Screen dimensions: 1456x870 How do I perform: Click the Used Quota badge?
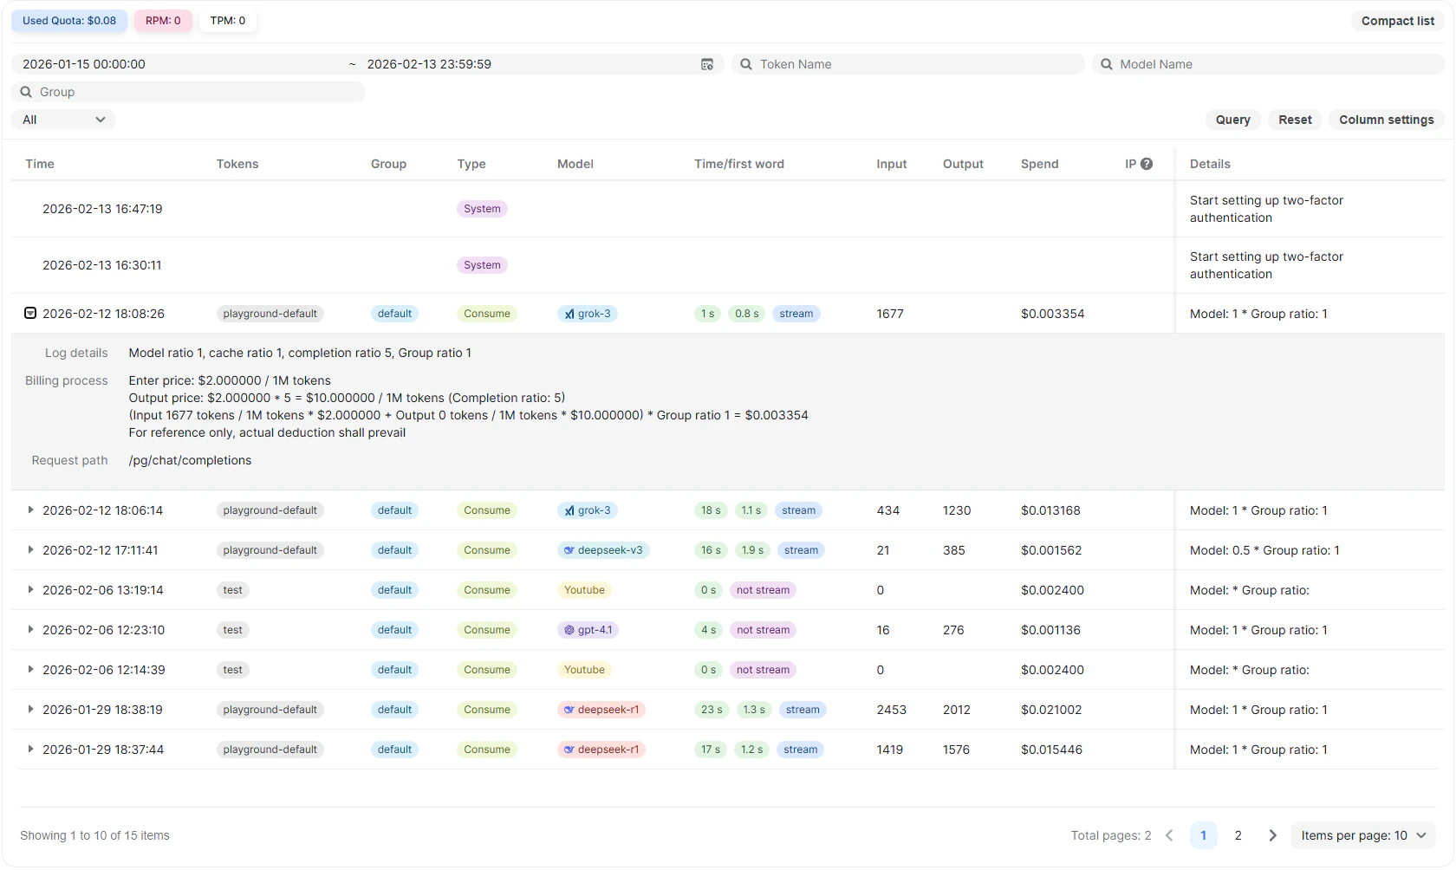point(68,20)
